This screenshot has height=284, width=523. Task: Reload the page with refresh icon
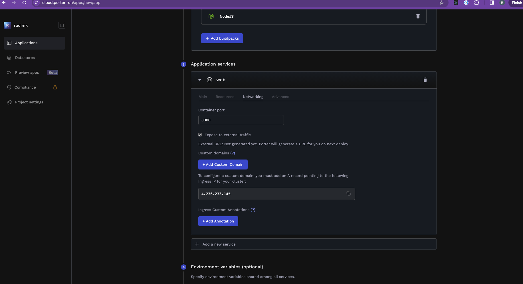coord(24,3)
